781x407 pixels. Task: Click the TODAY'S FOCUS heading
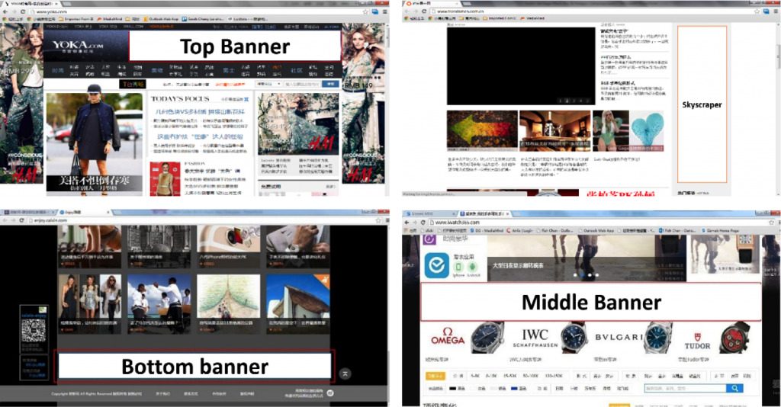tap(180, 99)
